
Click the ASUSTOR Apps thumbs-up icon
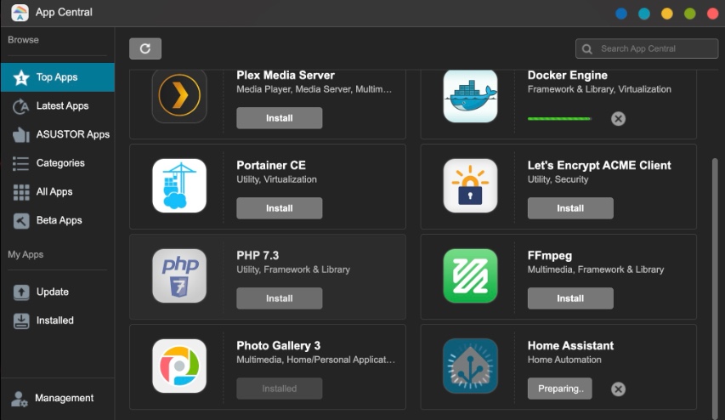20,134
